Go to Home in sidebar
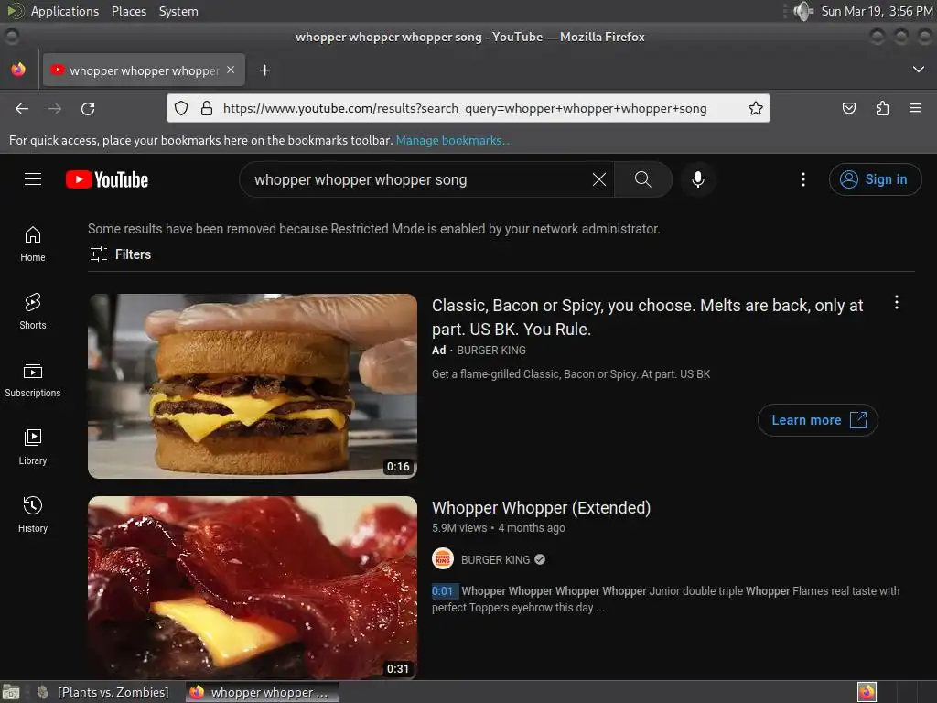This screenshot has height=703, width=937. [x=33, y=243]
